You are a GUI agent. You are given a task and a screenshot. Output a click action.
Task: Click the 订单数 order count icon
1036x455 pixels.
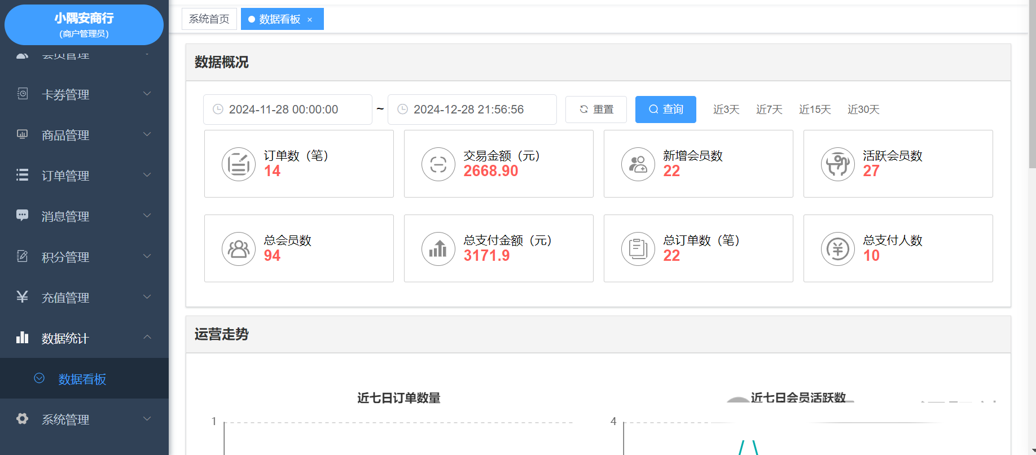click(x=238, y=164)
